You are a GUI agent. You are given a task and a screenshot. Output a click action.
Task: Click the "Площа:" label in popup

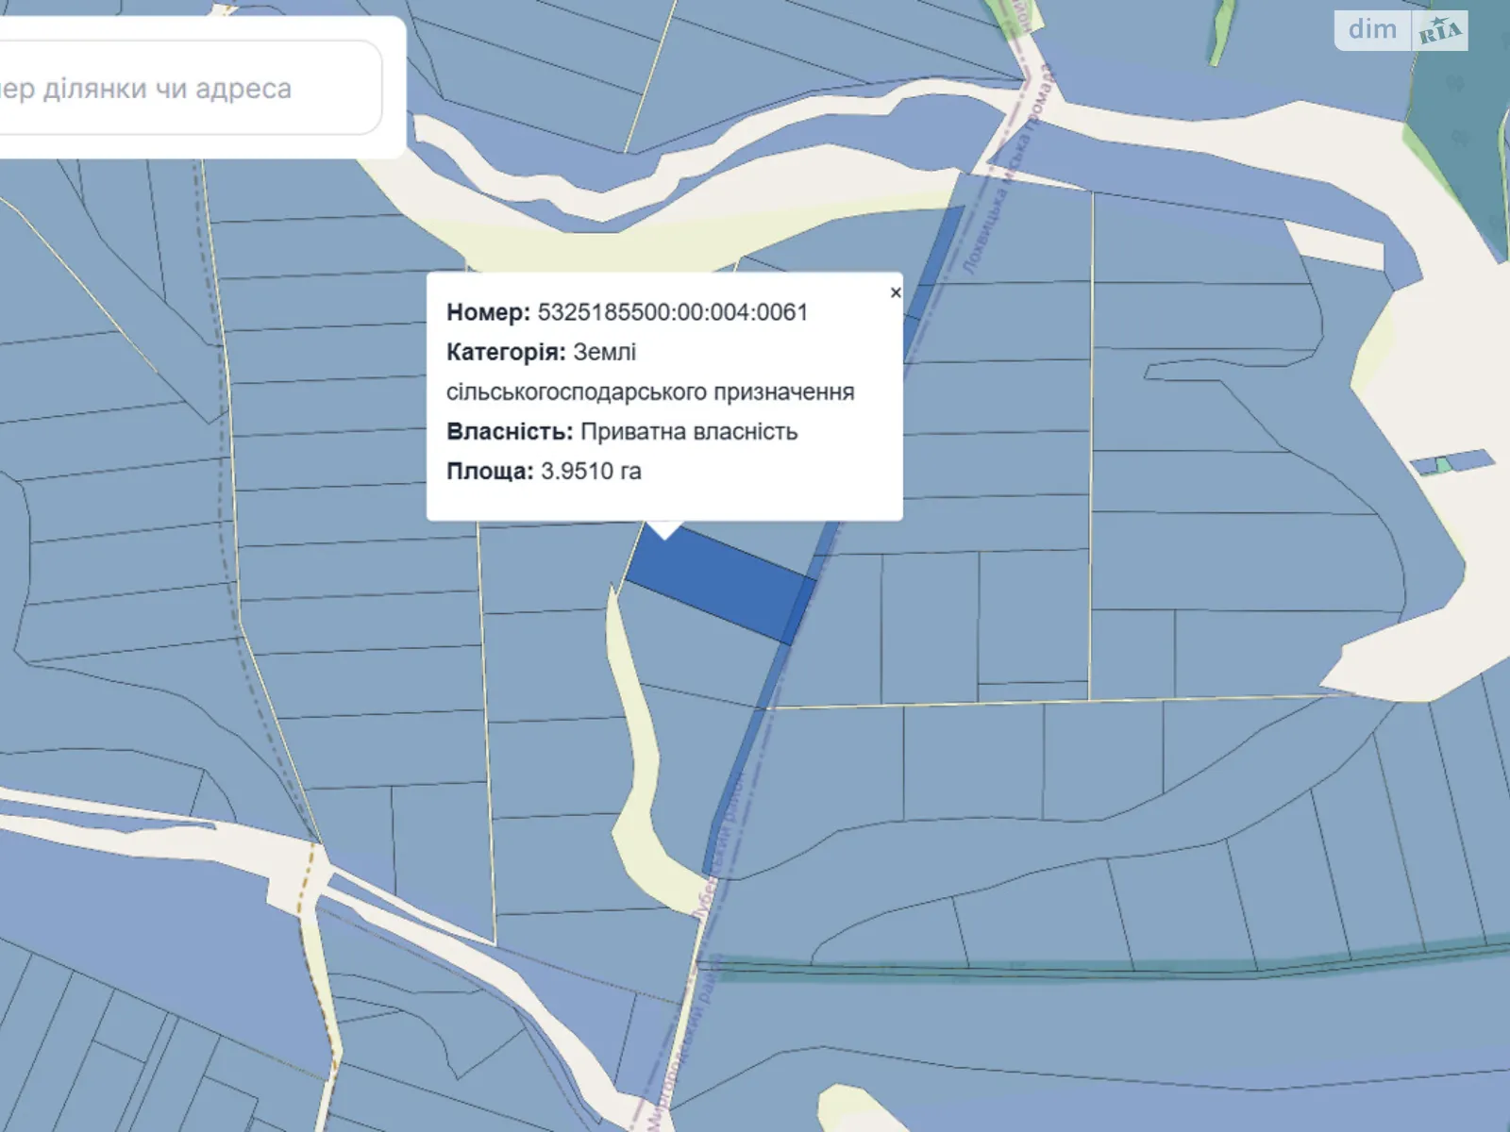tap(490, 471)
